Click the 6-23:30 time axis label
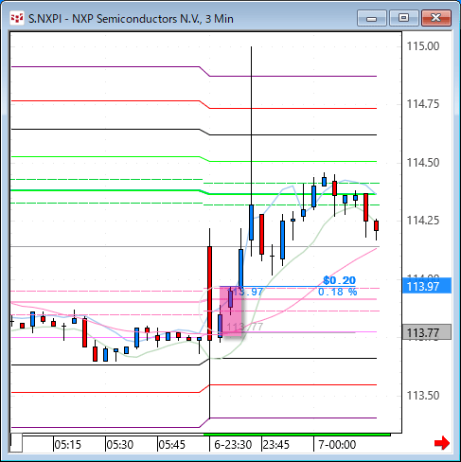The height and width of the screenshot is (462, 461). 233,445
